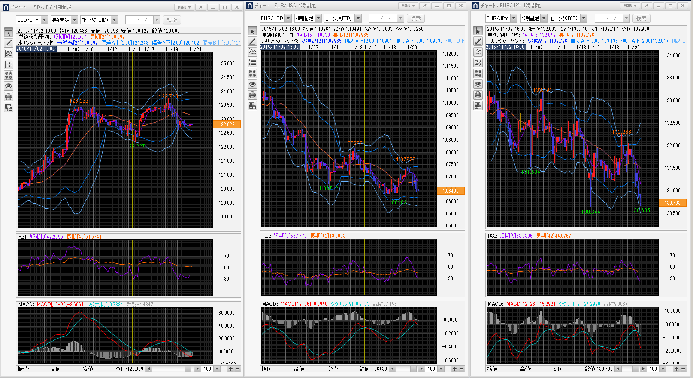Open the technical indicators icon in EUR/JPY chart
This screenshot has width=693, height=378.
click(478, 52)
